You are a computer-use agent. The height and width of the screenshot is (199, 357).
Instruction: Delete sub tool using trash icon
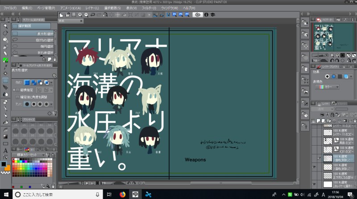click(x=54, y=60)
